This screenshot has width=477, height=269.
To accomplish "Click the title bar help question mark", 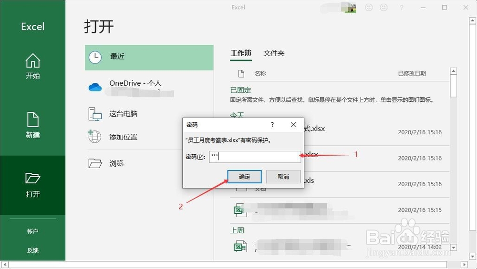I will (402, 8).
